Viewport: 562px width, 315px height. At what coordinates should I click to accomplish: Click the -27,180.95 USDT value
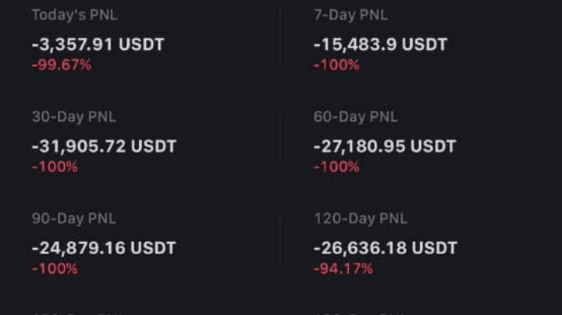tap(385, 146)
